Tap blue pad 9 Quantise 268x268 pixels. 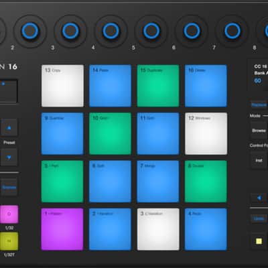tap(62, 133)
